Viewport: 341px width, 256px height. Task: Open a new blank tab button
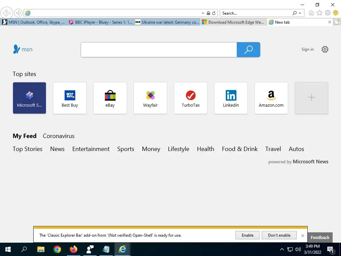coord(337,22)
